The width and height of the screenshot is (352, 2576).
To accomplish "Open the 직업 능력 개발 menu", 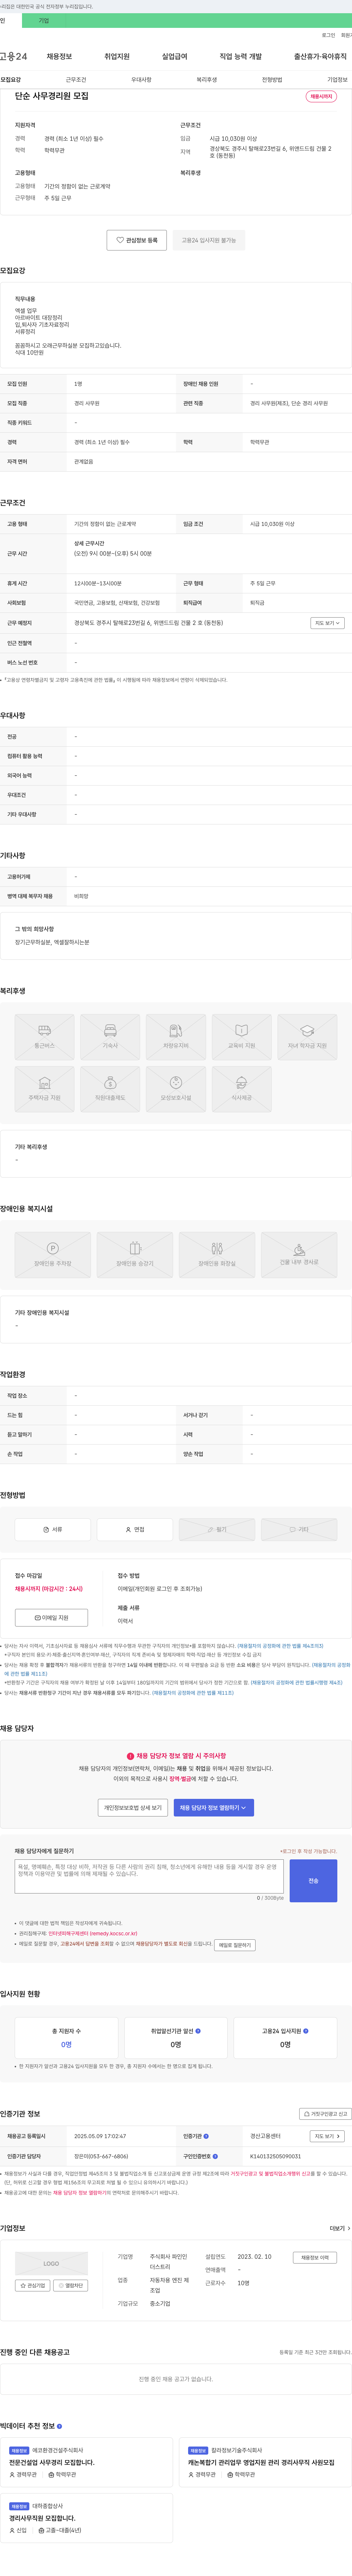I will pos(241,56).
